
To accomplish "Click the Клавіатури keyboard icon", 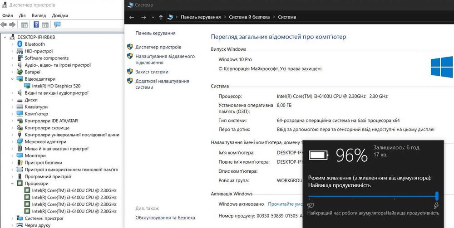I will point(20,107).
